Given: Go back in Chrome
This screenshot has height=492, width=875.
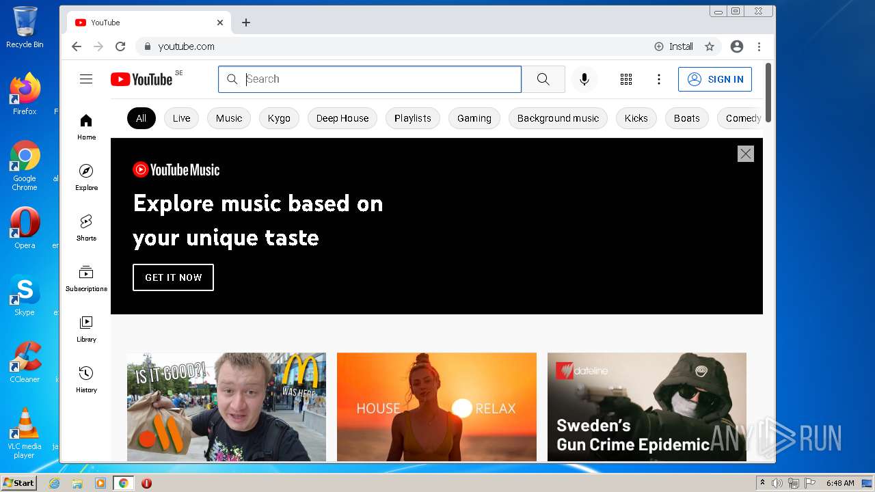Looking at the screenshot, I should pyautogui.click(x=77, y=46).
